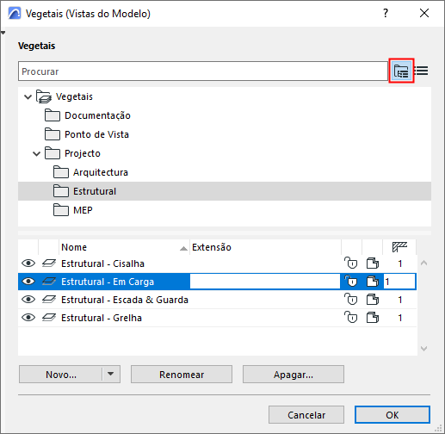Click the Archicad logo in the title bar
445x434 pixels.
15,13
